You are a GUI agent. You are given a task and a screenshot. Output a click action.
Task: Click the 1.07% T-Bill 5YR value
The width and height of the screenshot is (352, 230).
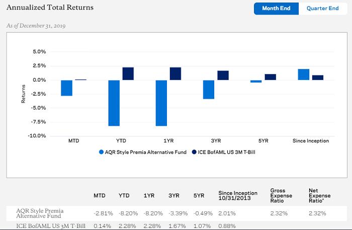tap(202, 226)
